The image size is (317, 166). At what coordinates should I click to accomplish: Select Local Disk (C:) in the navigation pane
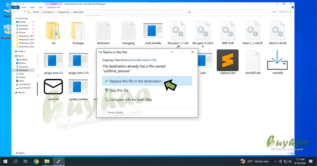click(24, 84)
